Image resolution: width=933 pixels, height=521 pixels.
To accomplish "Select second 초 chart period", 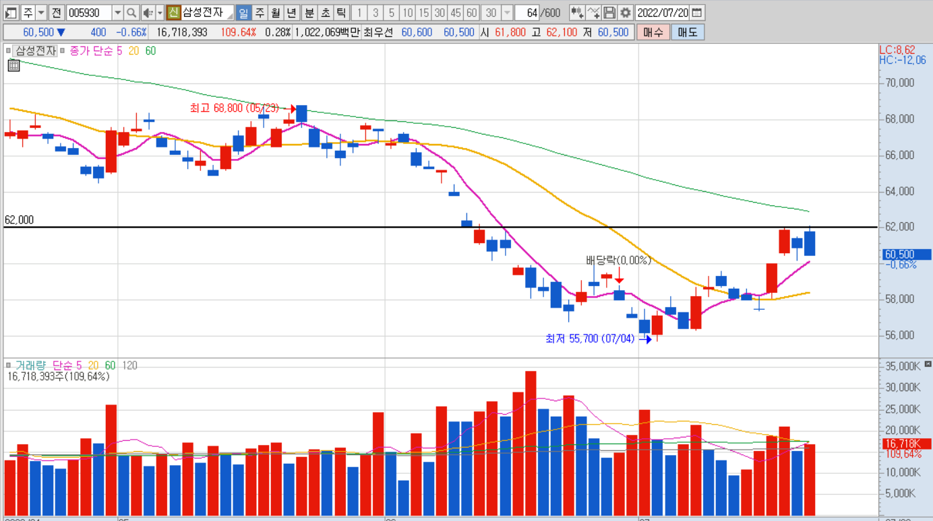I will (x=326, y=13).
